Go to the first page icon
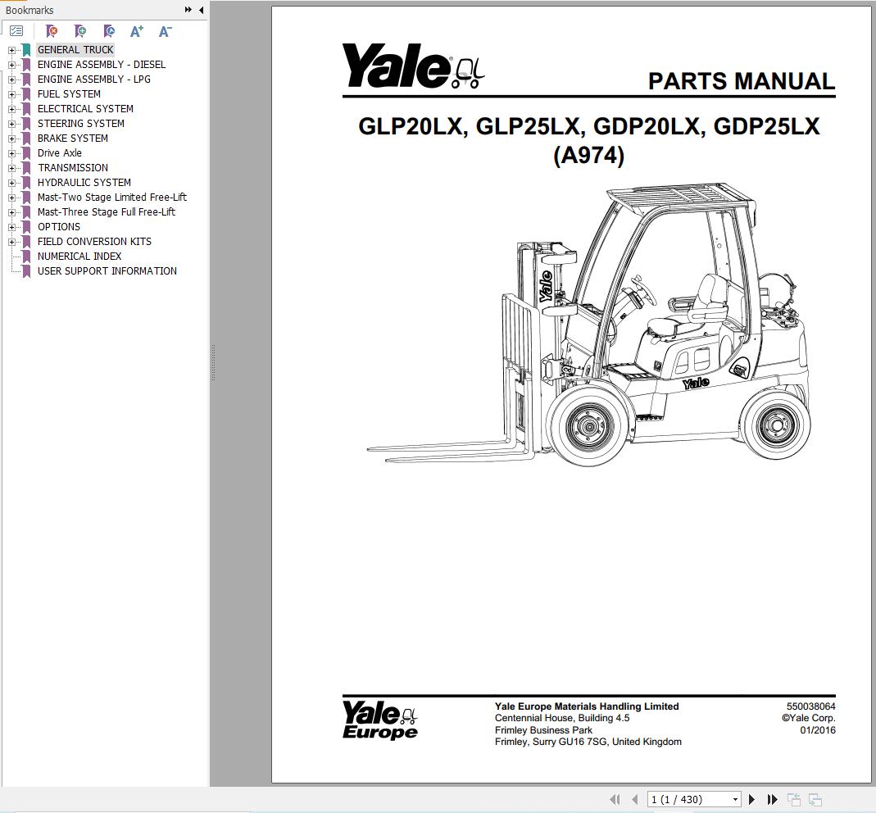The width and height of the screenshot is (876, 813). tap(615, 799)
